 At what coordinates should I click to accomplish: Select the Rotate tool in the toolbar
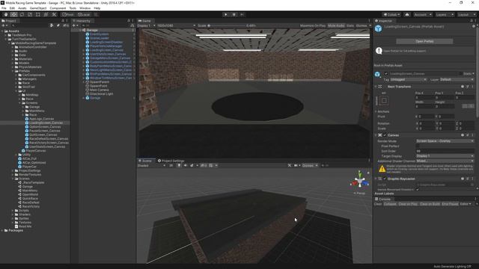coord(22,14)
